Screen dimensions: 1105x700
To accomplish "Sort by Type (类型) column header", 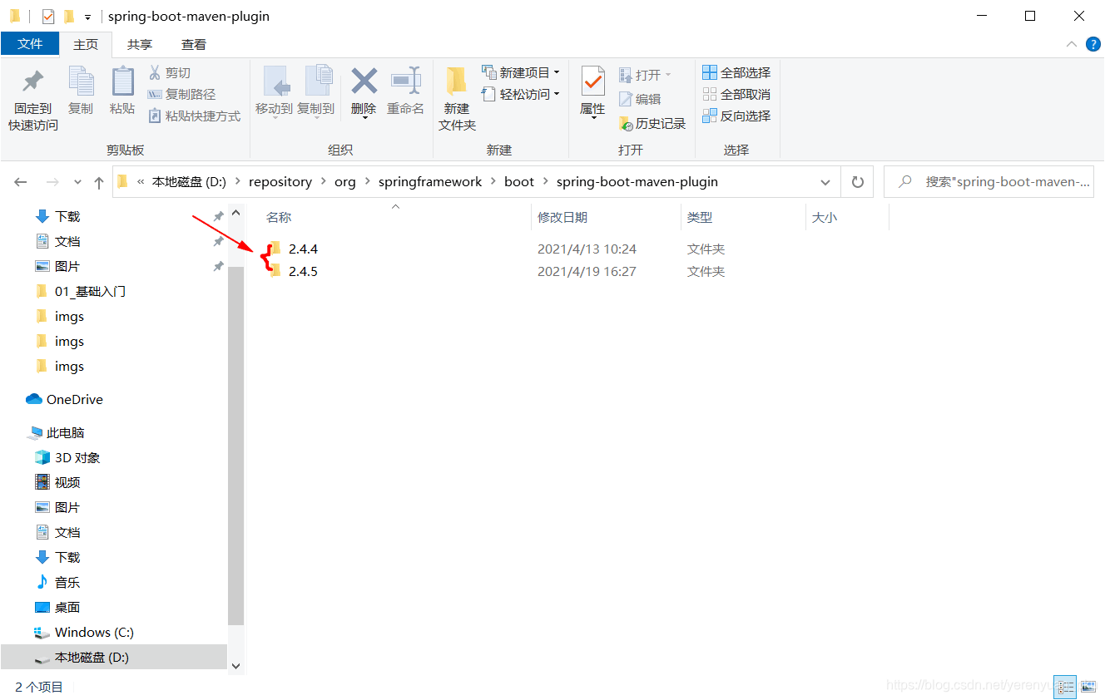I will click(700, 217).
